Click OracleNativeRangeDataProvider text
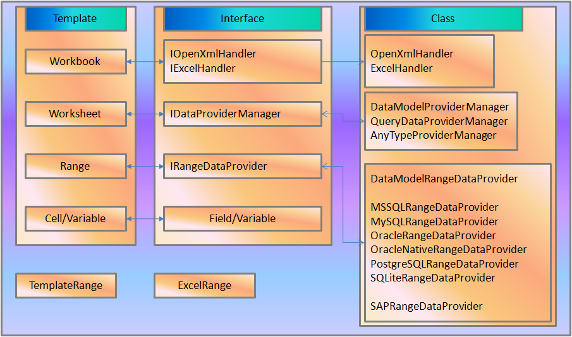572x337 pixels. coord(448,249)
